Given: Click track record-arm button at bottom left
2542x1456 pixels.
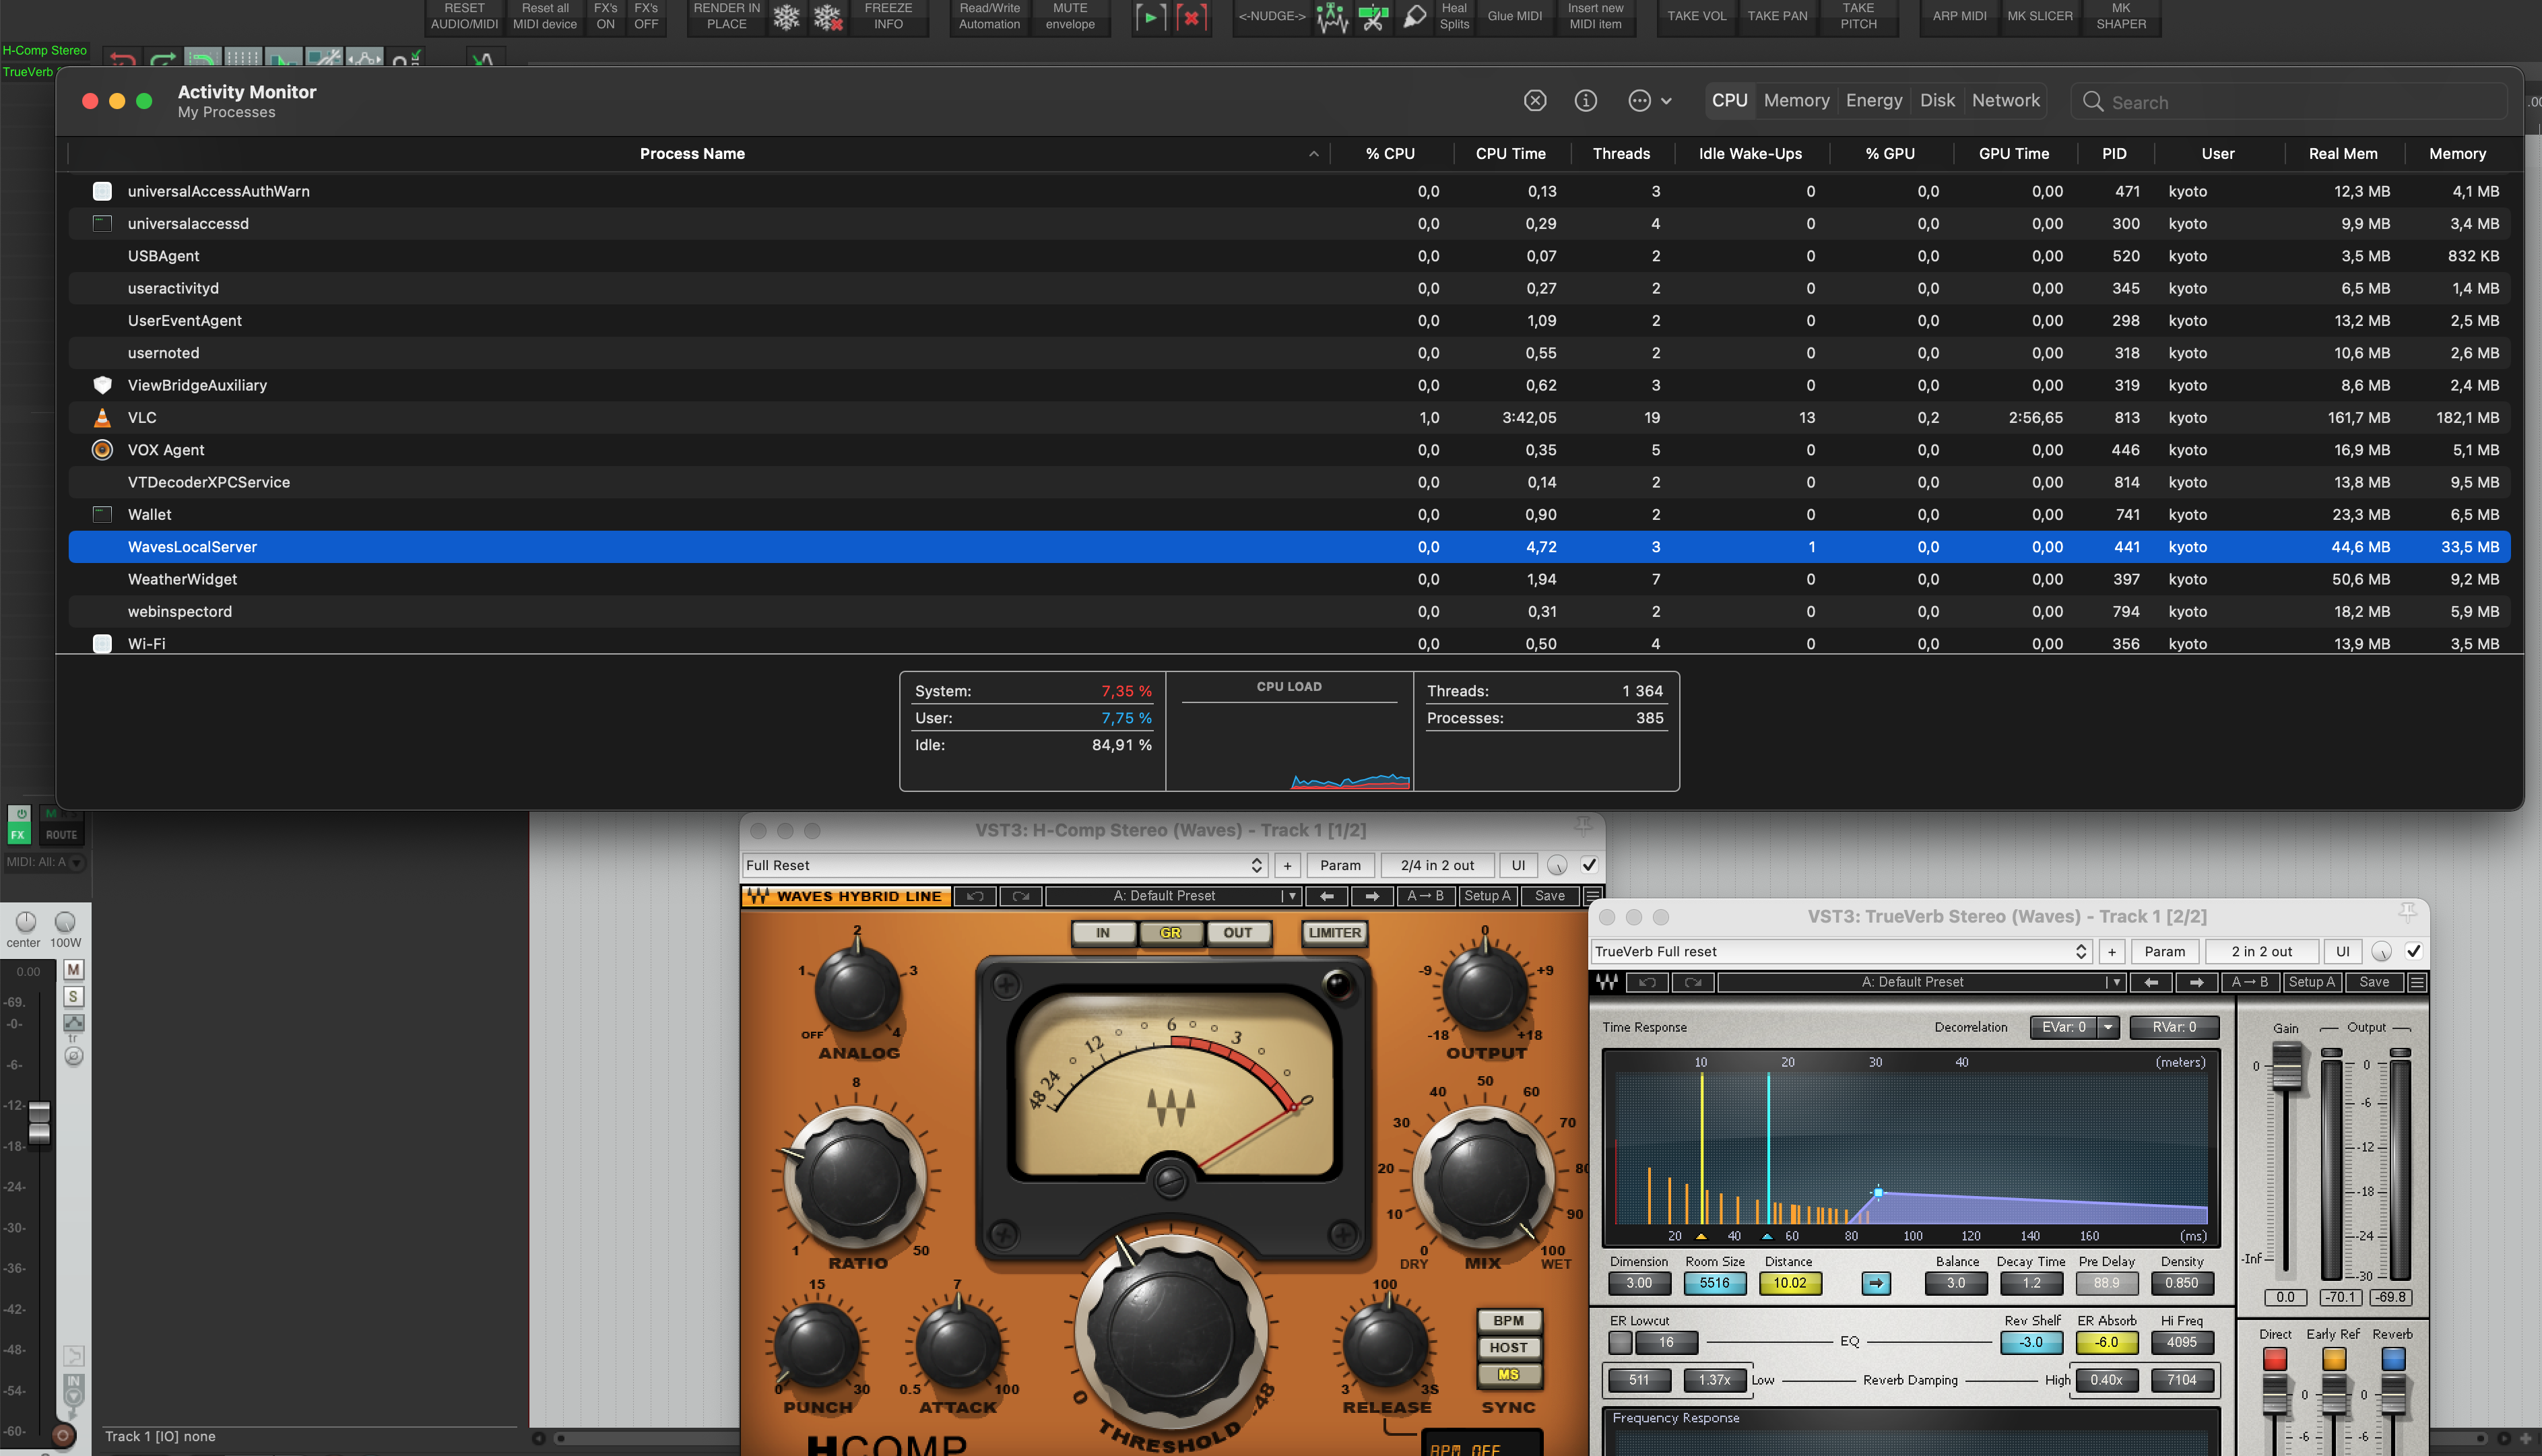Looking at the screenshot, I should click(63, 1436).
